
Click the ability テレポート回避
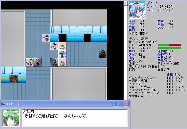click(168, 63)
